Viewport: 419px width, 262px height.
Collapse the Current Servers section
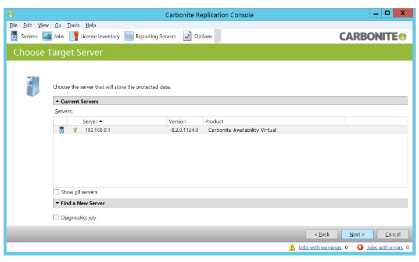click(x=230, y=101)
